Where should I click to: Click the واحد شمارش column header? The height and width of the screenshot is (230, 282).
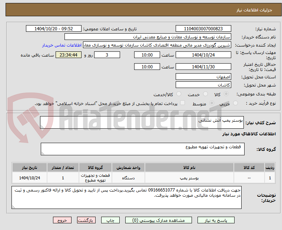[128, 168]
